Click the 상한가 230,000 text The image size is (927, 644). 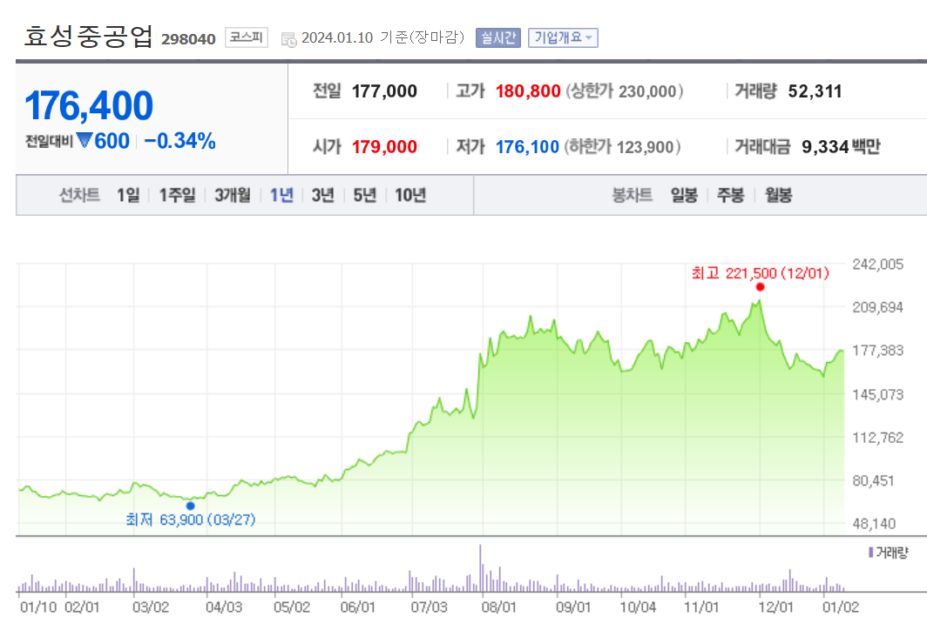(625, 91)
